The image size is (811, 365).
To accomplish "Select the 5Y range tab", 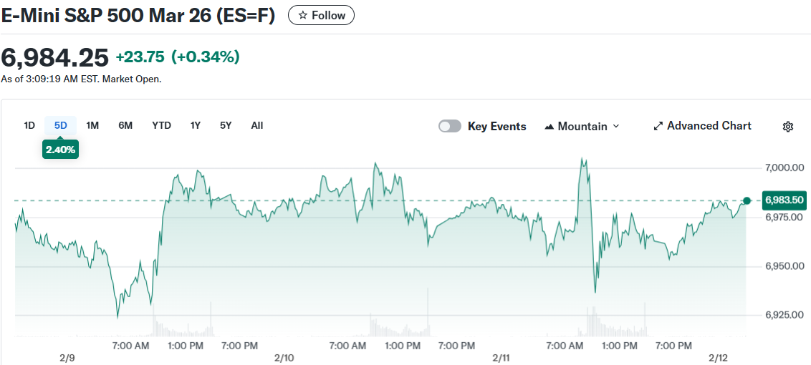I will pyautogui.click(x=226, y=126).
